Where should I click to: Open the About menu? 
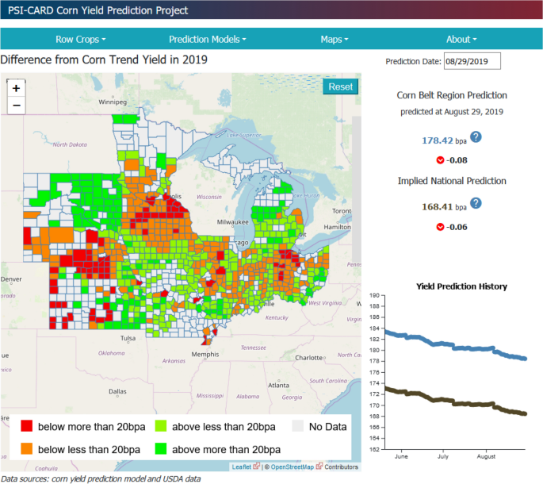[x=461, y=39]
